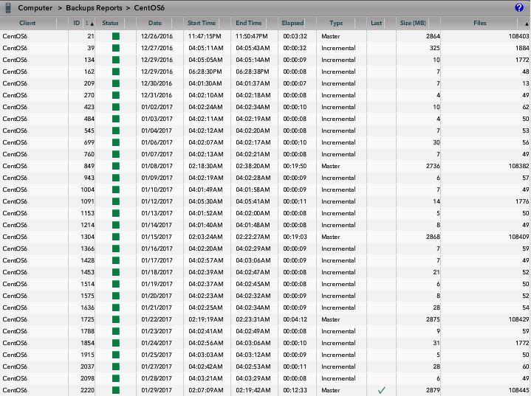Select ID cell 545
This screenshot has height=396, width=531.
pos(89,131)
